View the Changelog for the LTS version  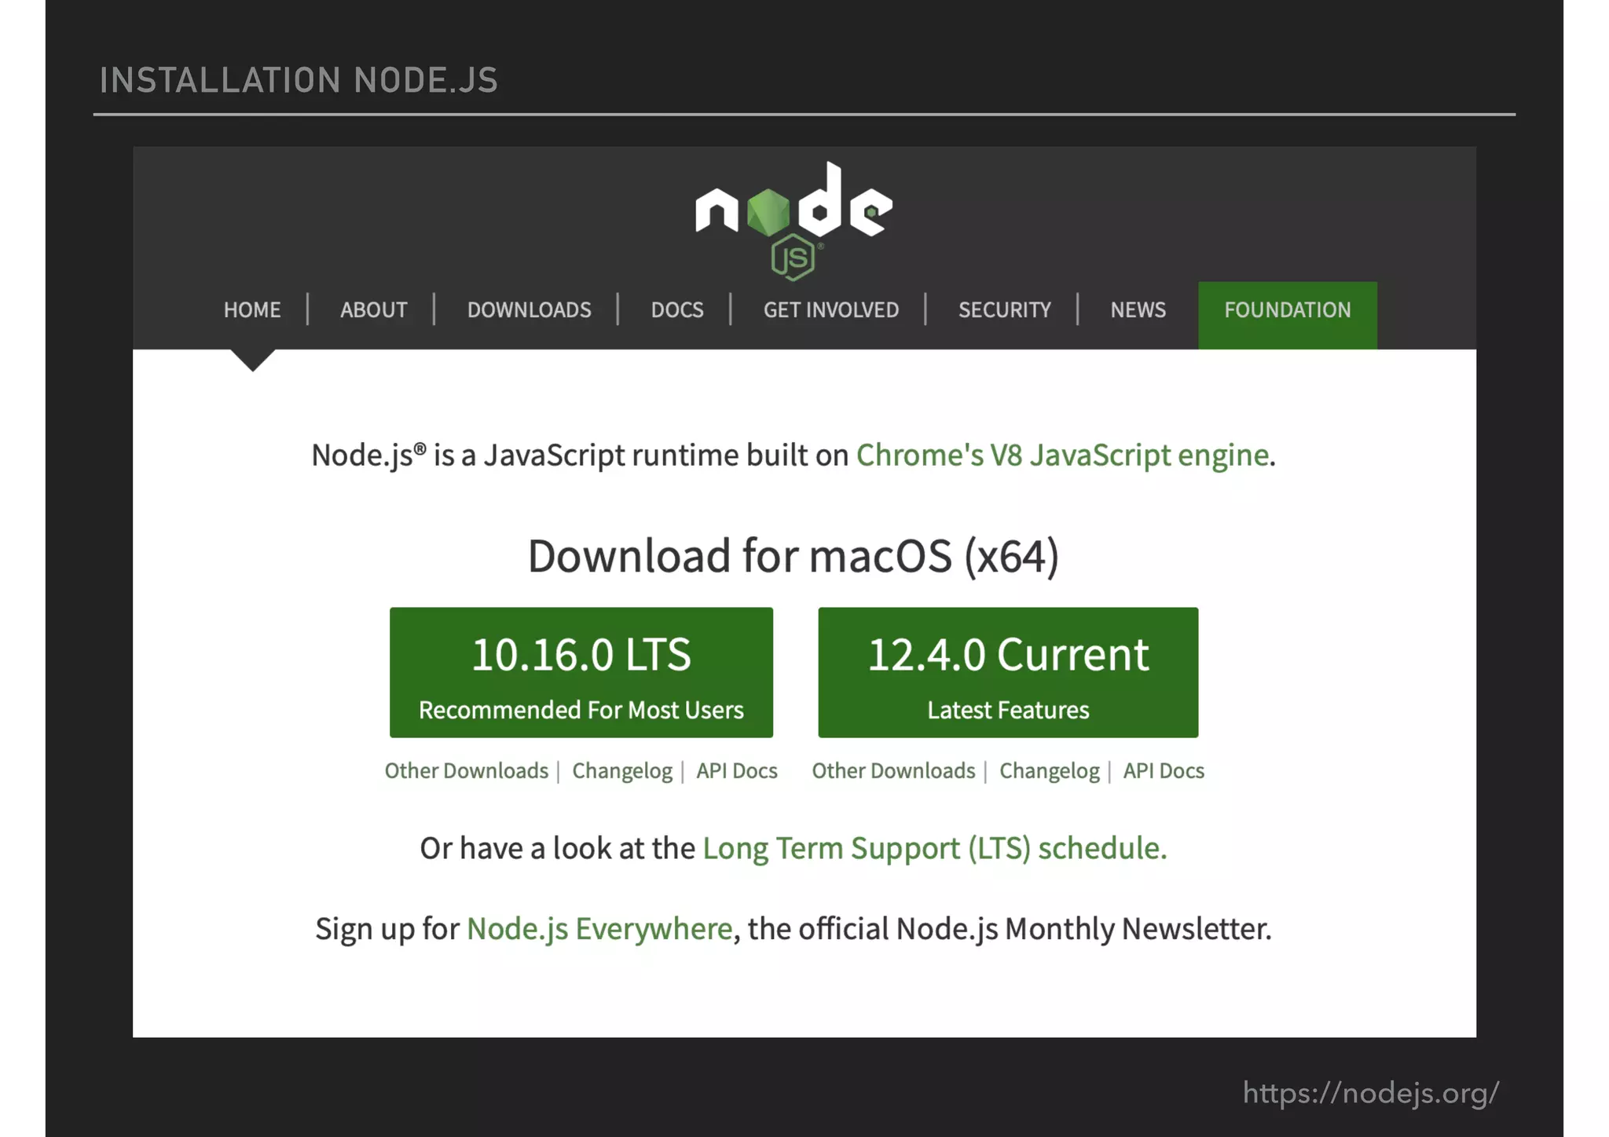(622, 771)
